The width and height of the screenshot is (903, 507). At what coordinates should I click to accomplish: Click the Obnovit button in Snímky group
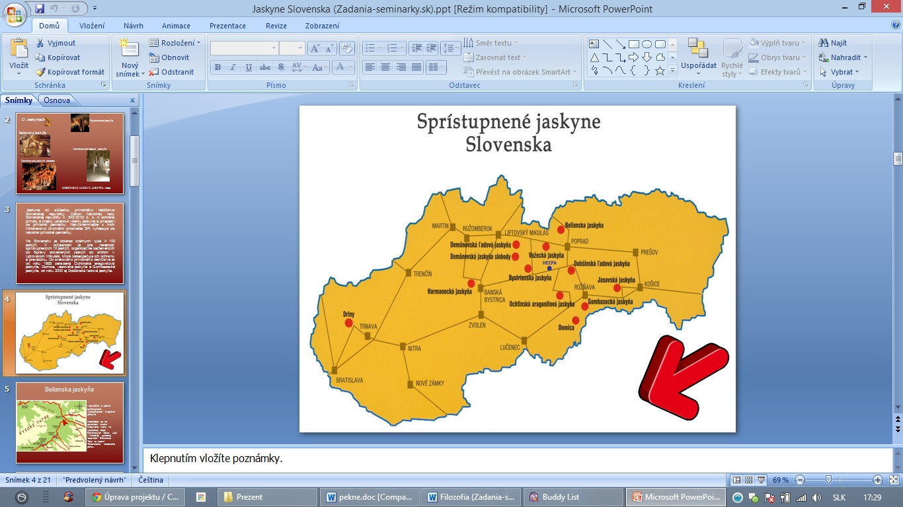[x=170, y=57]
